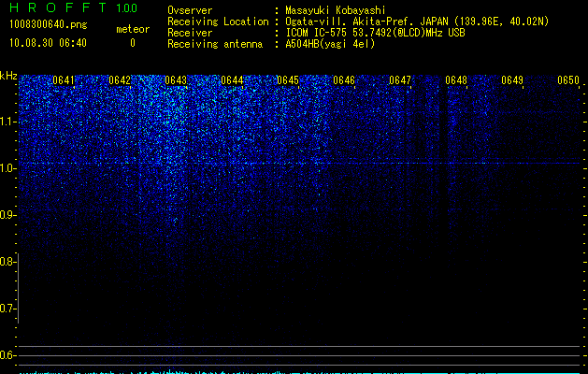
Task: Click the 0647 time marker
Action: [x=400, y=80]
